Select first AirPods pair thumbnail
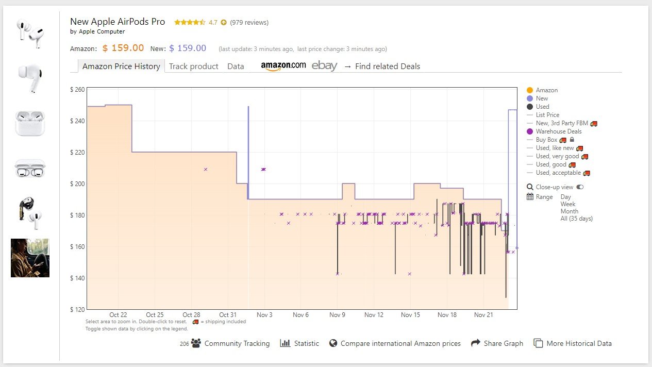This screenshot has height=367, width=652. coord(30,34)
